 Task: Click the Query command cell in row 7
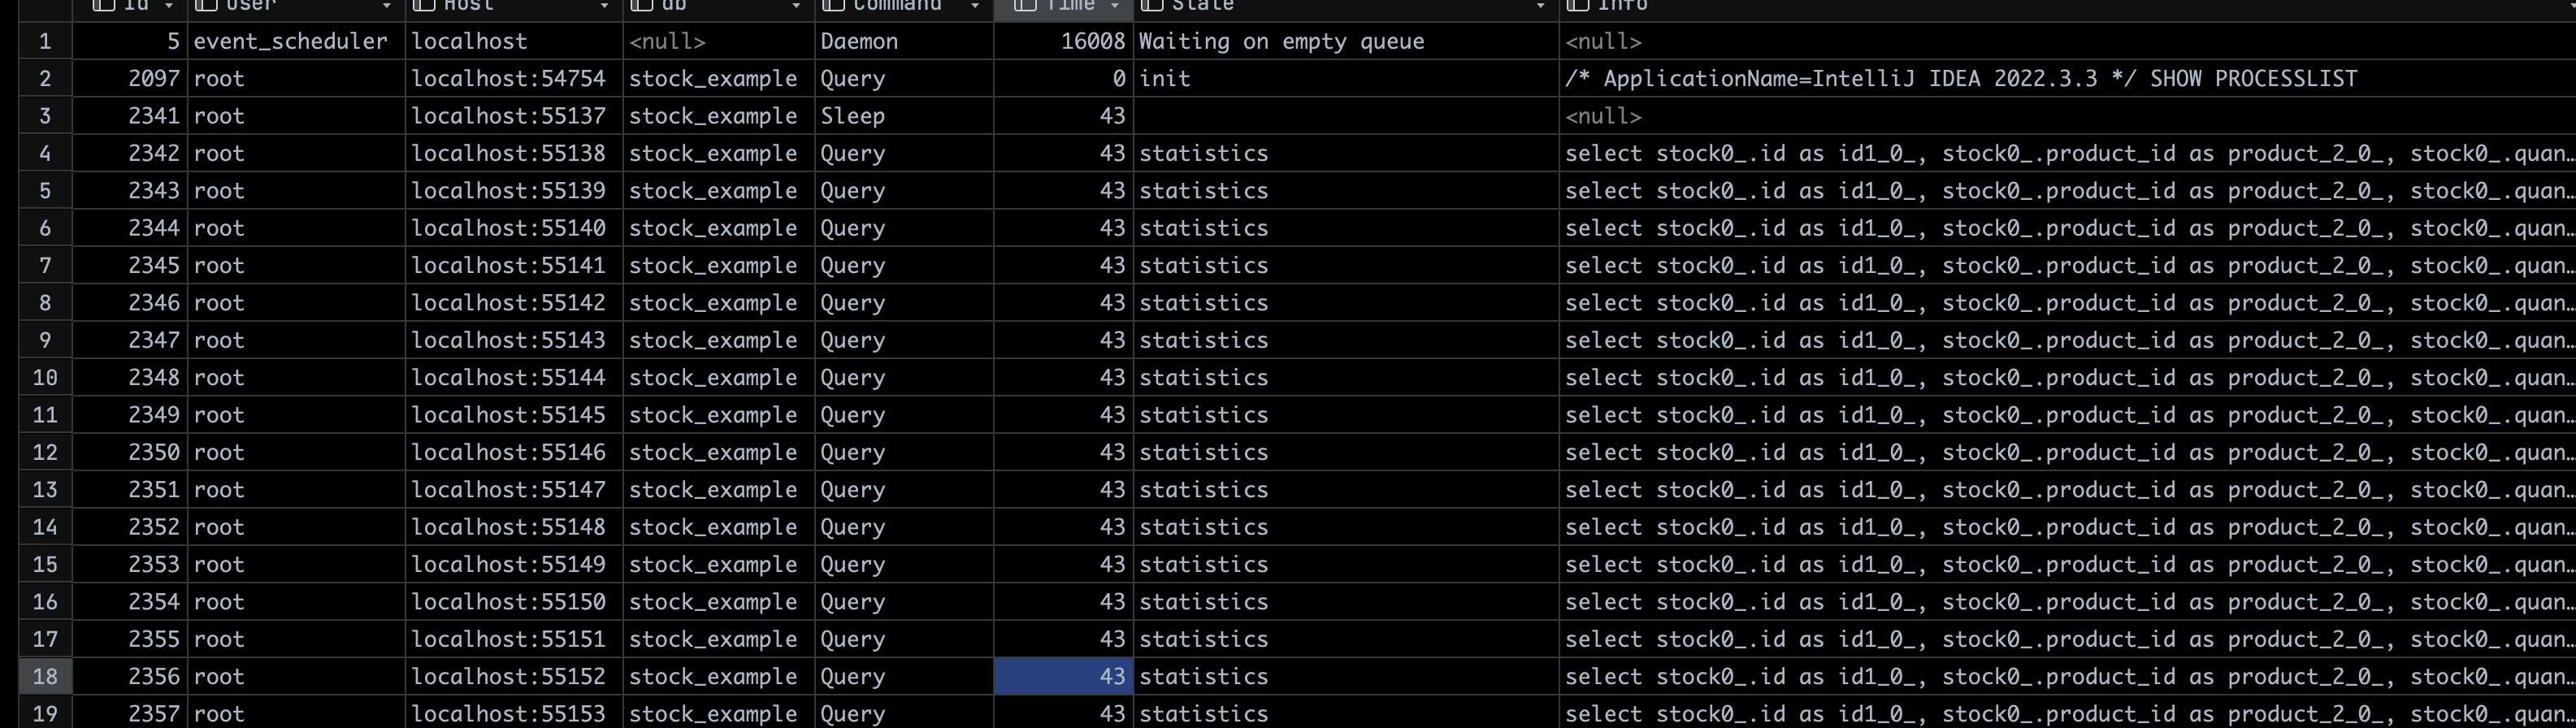(904, 265)
